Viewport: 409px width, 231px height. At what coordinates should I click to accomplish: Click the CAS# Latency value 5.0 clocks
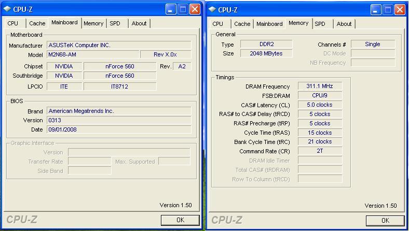coord(320,105)
